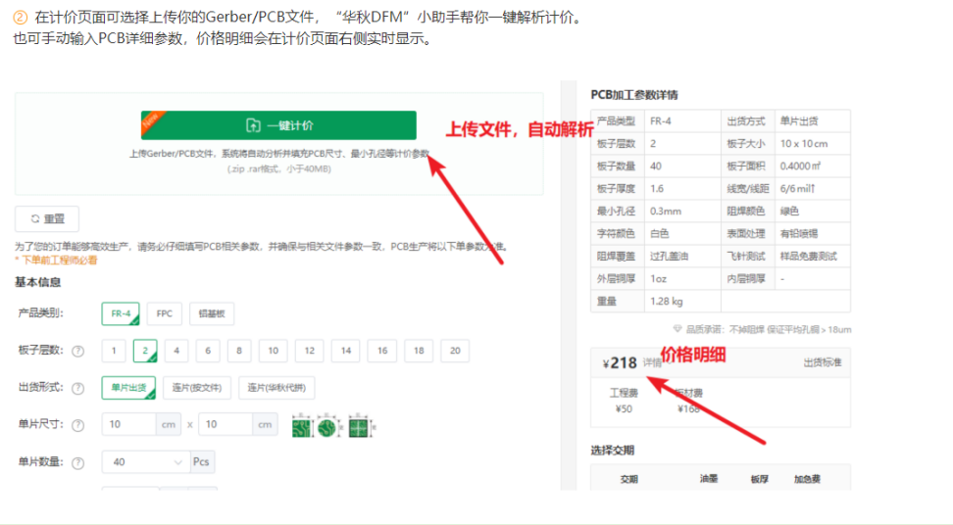Click the 过孔盖油 solder mask cell

tap(682, 256)
